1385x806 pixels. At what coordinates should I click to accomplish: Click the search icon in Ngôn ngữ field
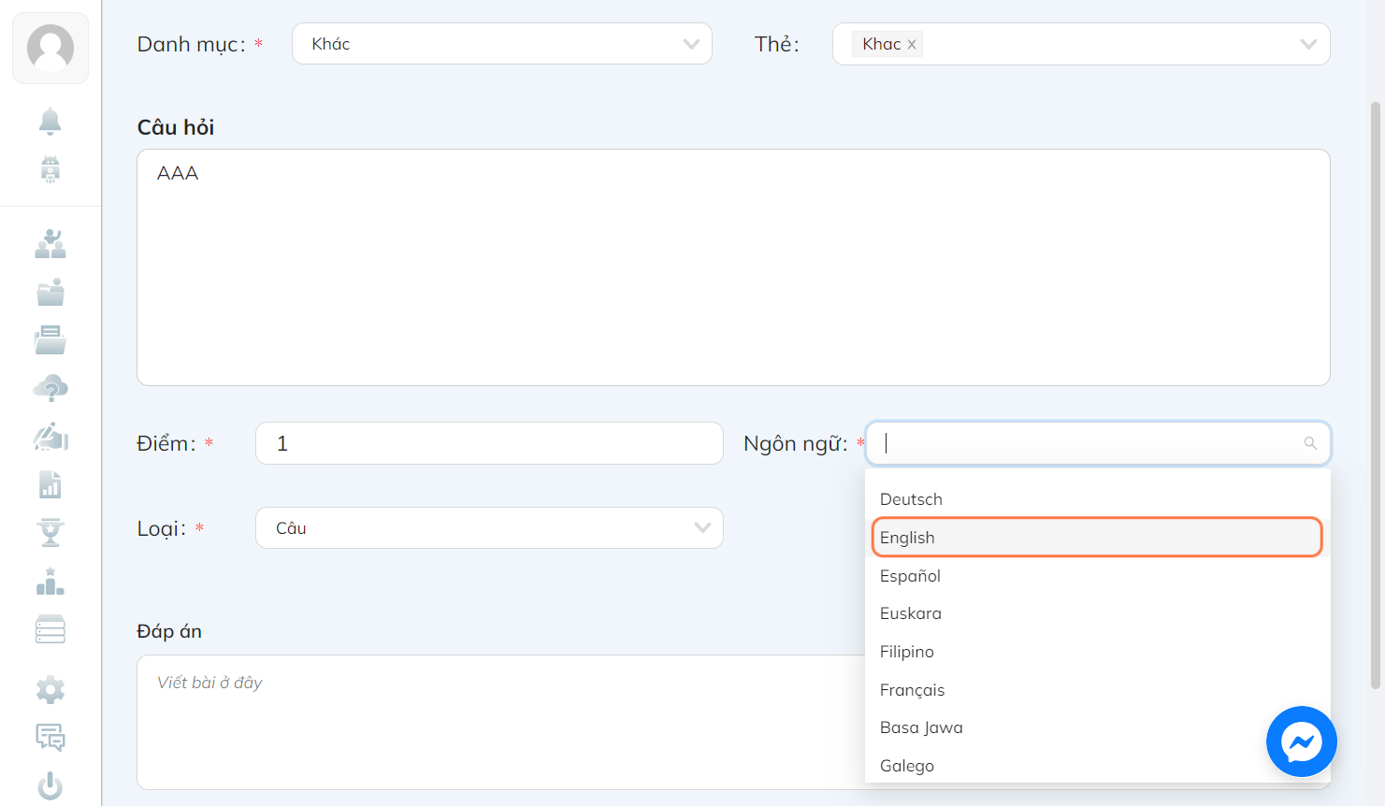point(1310,443)
